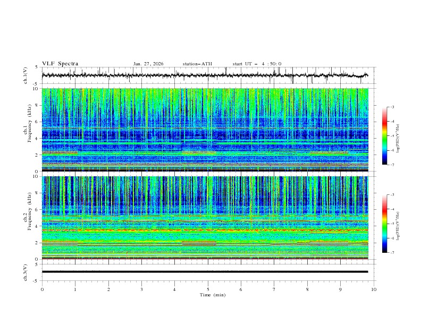Image resolution: width=421 pixels, height=325 pixels.
Task: Click the 10 tick on the time axis
Action: click(374, 289)
